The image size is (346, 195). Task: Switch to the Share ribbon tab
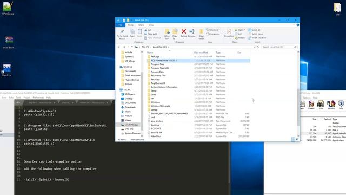point(141,25)
